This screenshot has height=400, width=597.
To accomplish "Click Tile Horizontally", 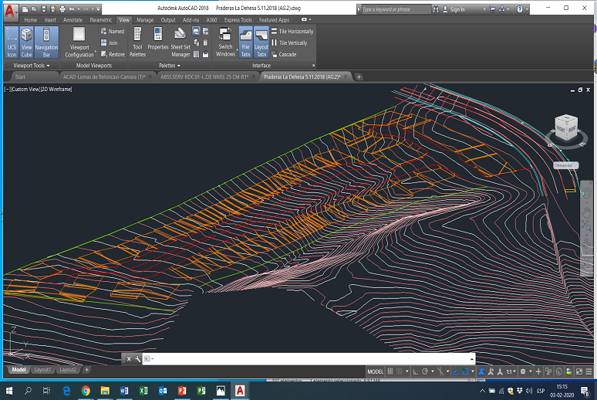I will [x=292, y=31].
